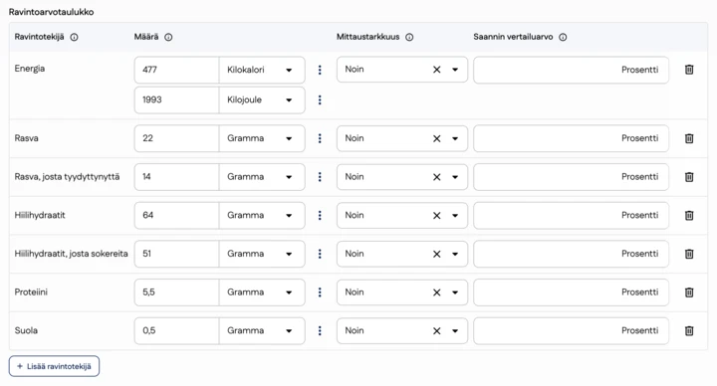717x386 pixels.
Task: Clear the Noin value in Hiilihydraatit row
Action: click(437, 215)
